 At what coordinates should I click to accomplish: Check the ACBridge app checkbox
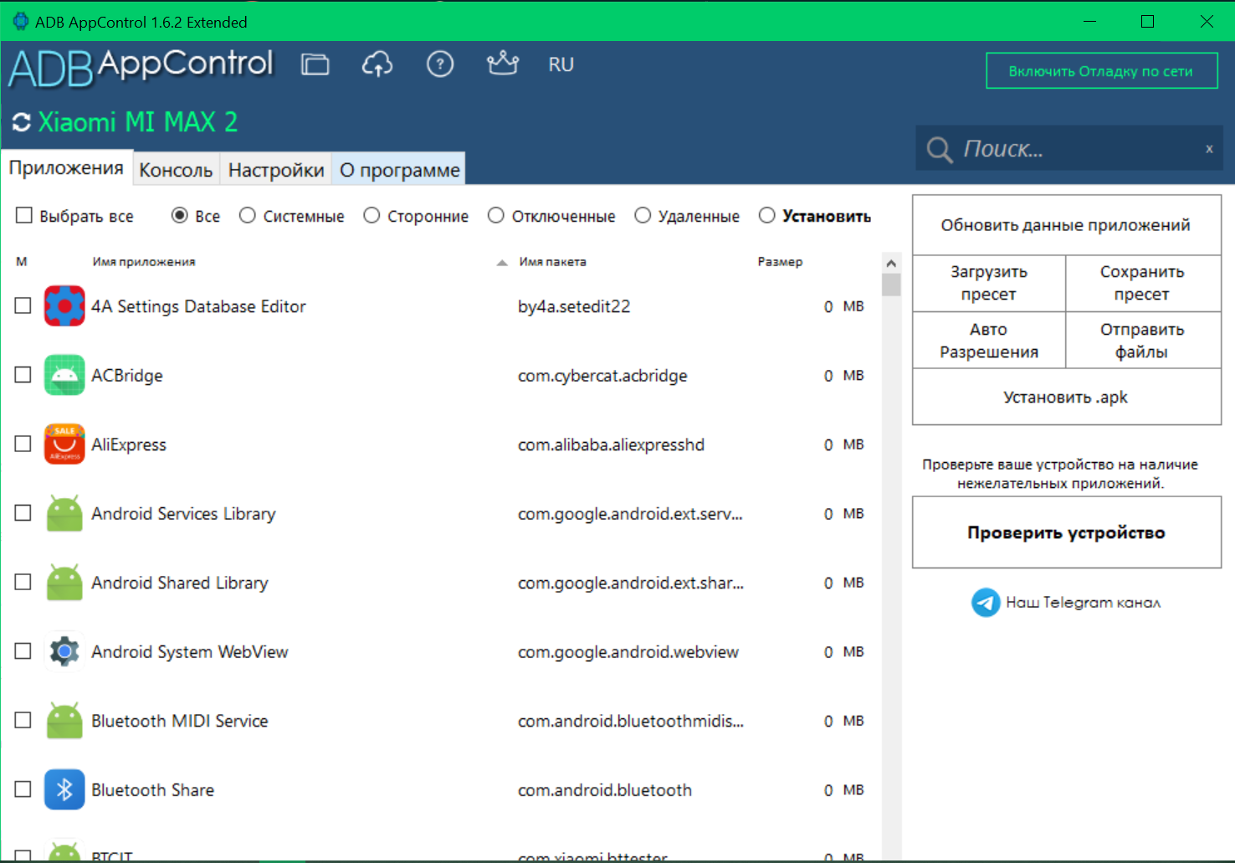23,375
